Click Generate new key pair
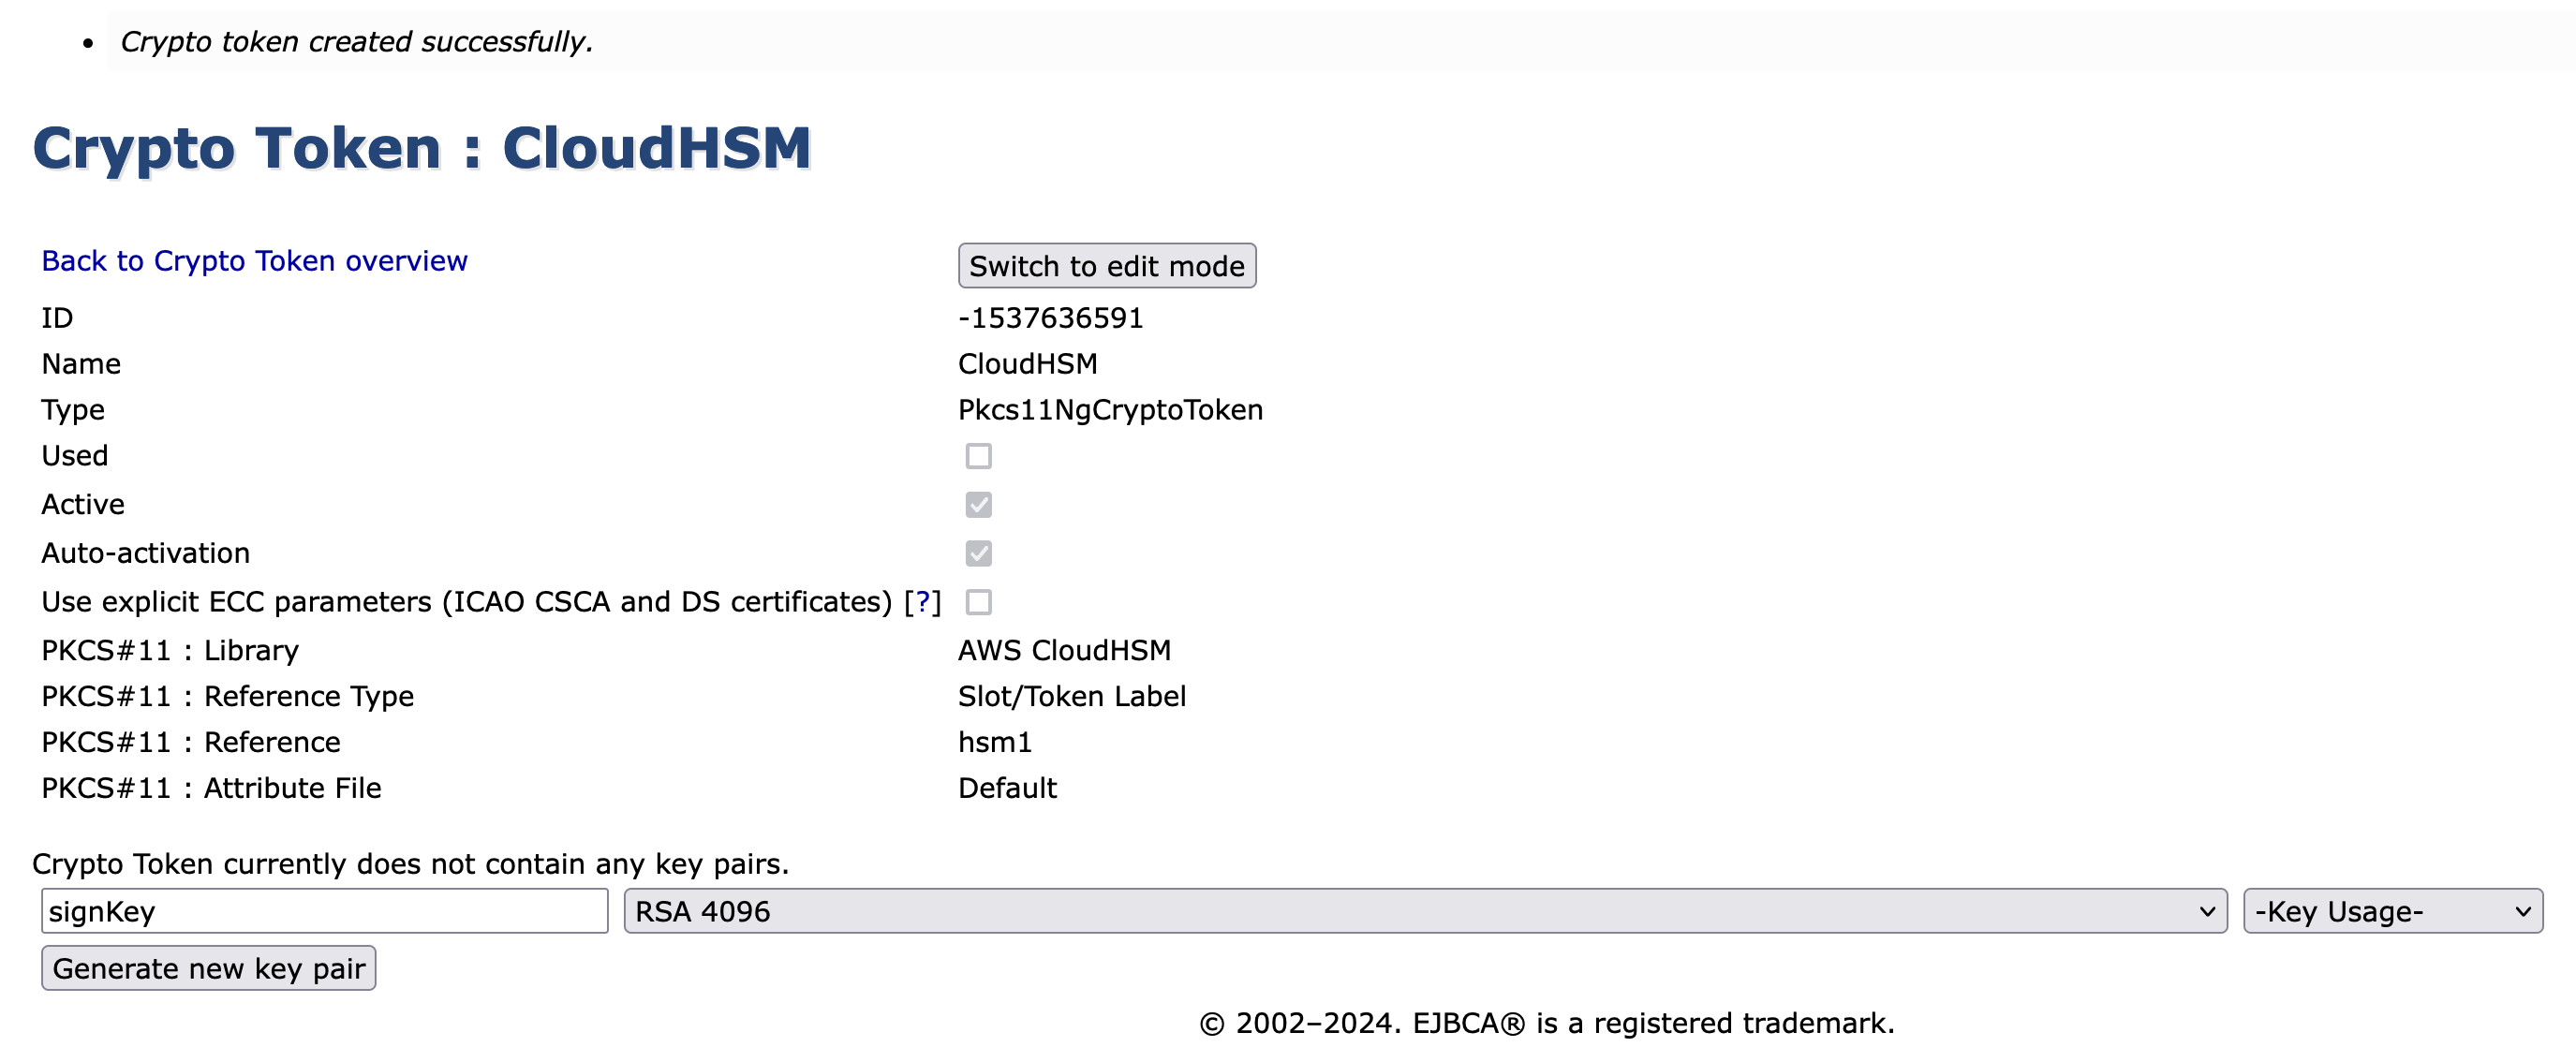 click(208, 968)
